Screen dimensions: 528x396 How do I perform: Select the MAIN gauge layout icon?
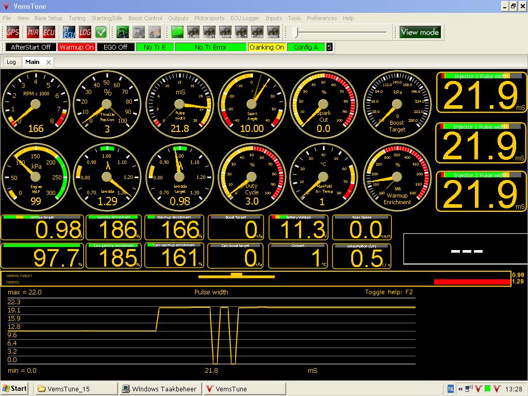177,32
